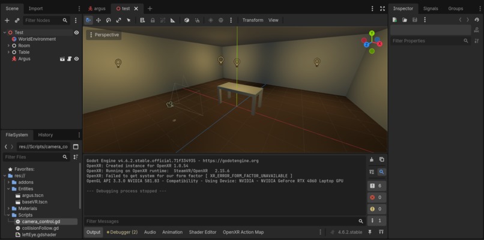
Task: Open sun and environment settings dots menu
Action: 231,20
